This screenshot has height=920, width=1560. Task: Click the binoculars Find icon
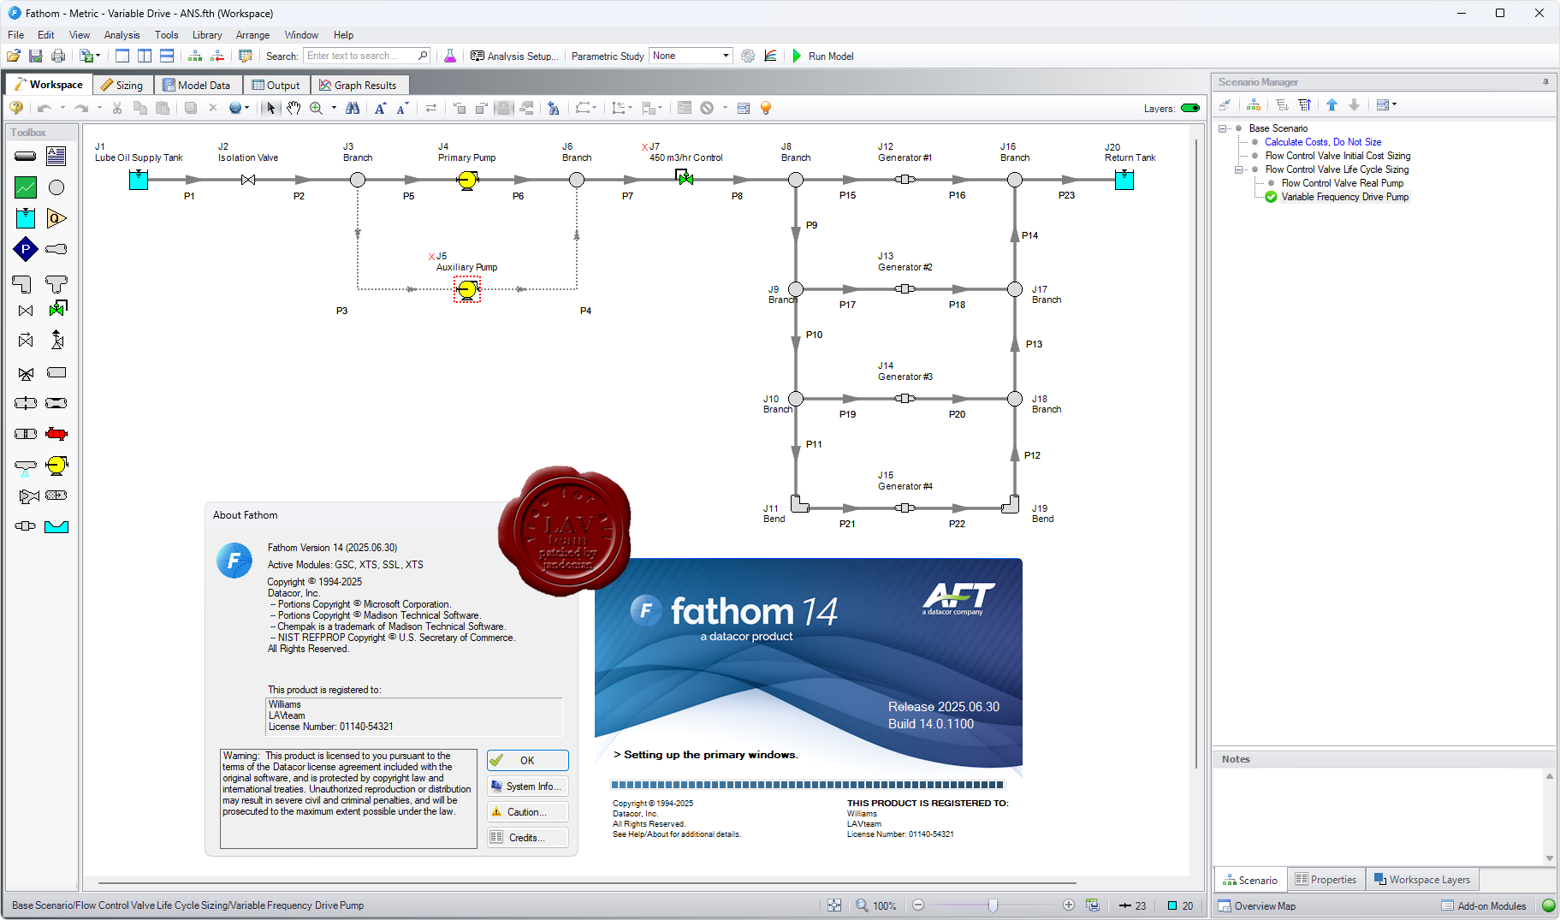click(353, 108)
